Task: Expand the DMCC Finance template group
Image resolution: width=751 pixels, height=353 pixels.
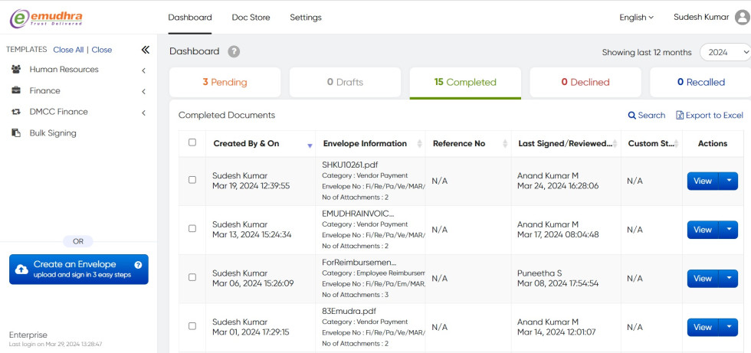Action: pyautogui.click(x=143, y=113)
